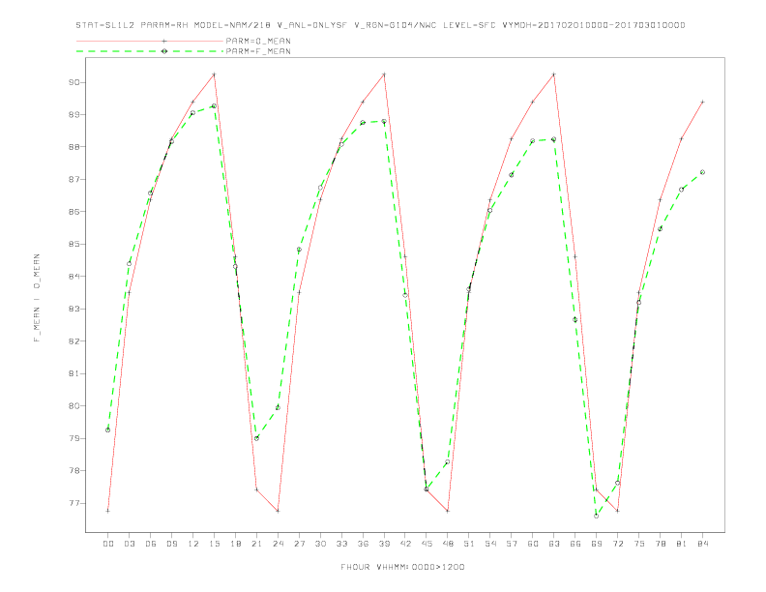The height and width of the screenshot is (592, 766).
Task: Click forecast hour 00 on the horizontal axis
Action: click(108, 544)
